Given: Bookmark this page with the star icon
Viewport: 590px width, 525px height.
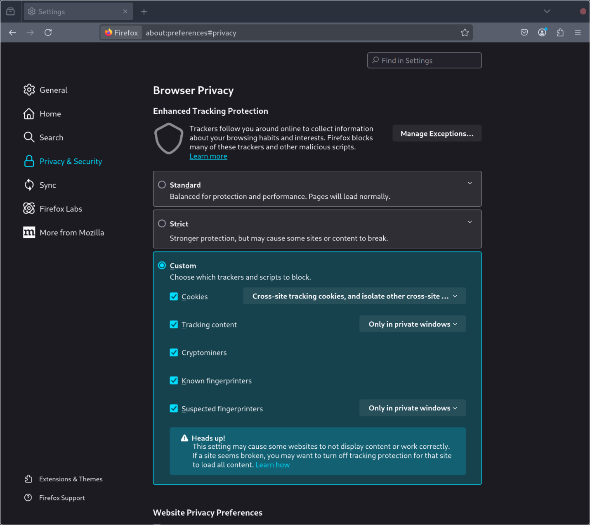Looking at the screenshot, I should (465, 33).
